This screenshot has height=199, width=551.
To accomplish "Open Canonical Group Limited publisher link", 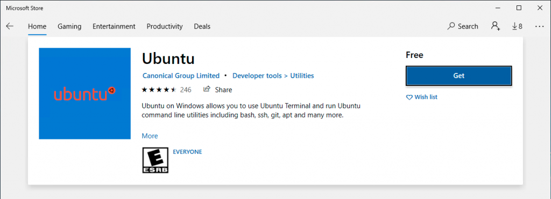I will pos(181,76).
